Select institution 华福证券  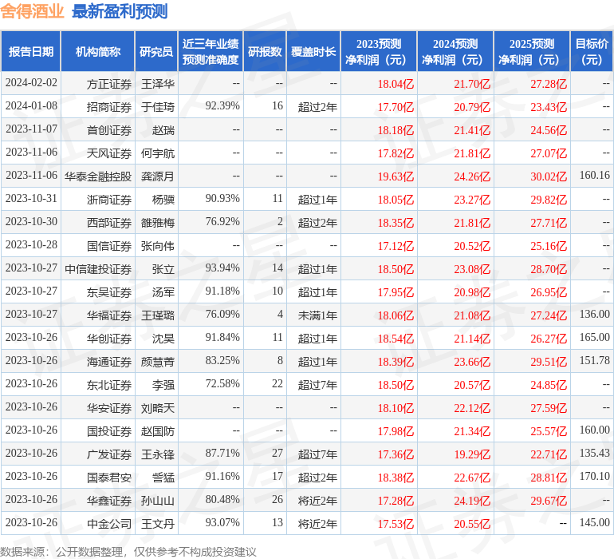point(109,315)
